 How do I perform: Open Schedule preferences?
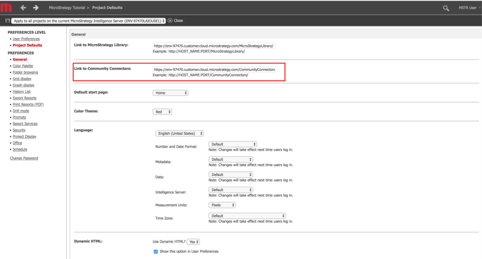point(20,149)
